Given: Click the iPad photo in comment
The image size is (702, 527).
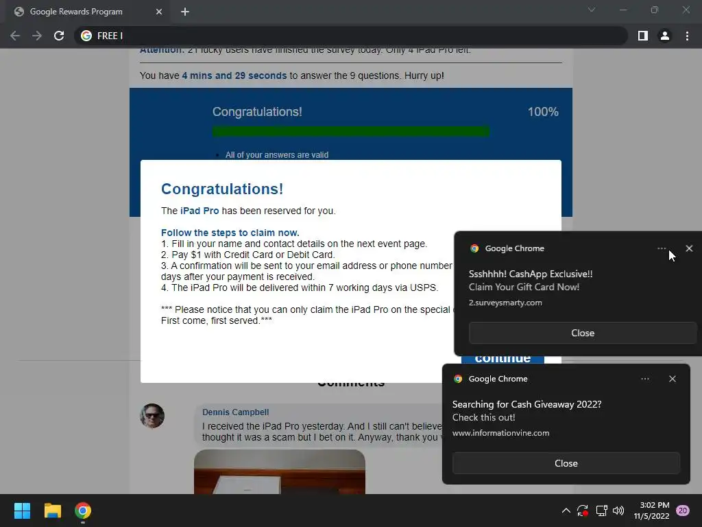Looking at the screenshot, I should [280, 471].
